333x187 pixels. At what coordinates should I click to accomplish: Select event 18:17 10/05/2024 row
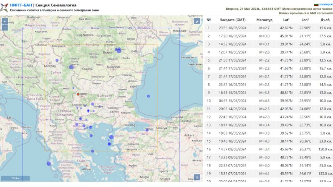(269, 125)
